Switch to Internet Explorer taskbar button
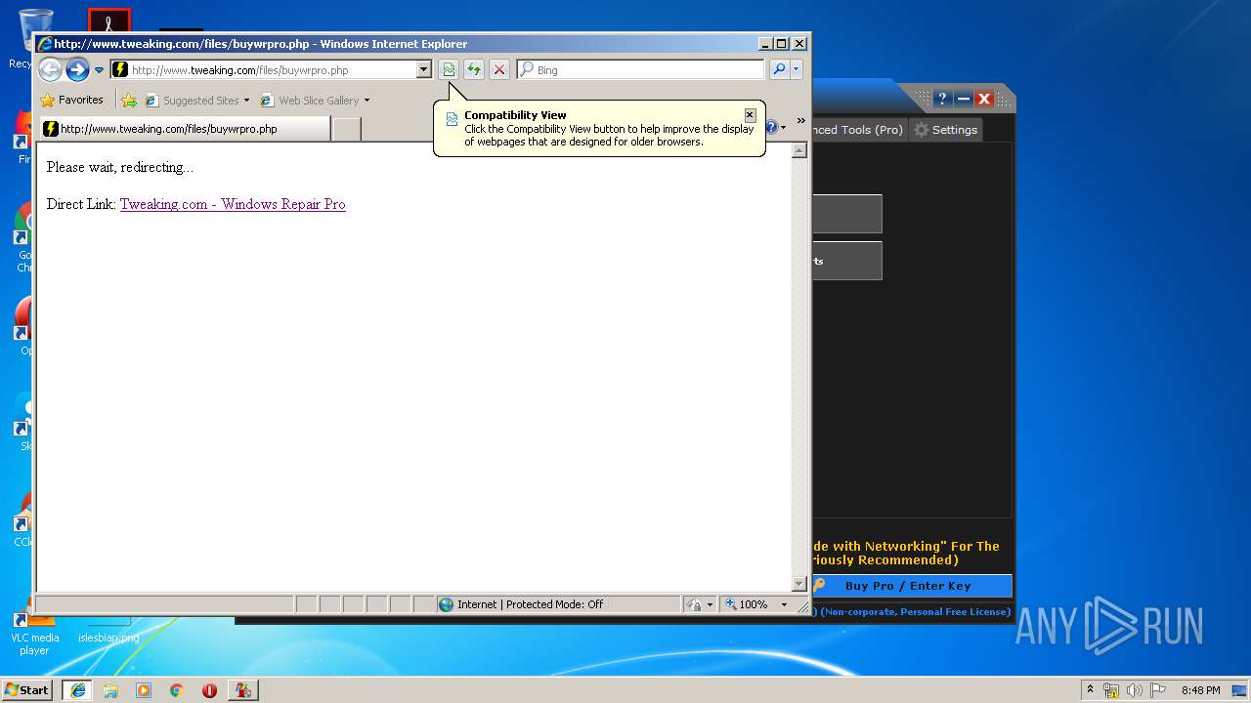 (77, 690)
